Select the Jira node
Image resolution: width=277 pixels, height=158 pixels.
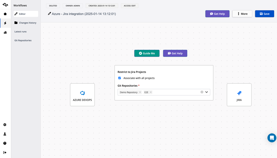click(x=239, y=95)
